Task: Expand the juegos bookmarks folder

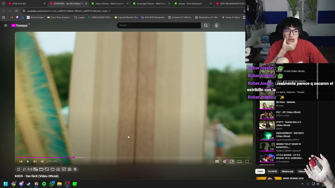Action: click(x=80, y=17)
